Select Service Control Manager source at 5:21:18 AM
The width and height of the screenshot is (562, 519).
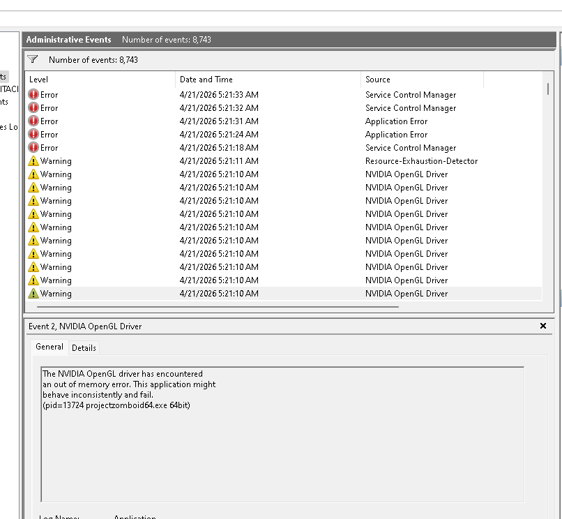click(411, 148)
